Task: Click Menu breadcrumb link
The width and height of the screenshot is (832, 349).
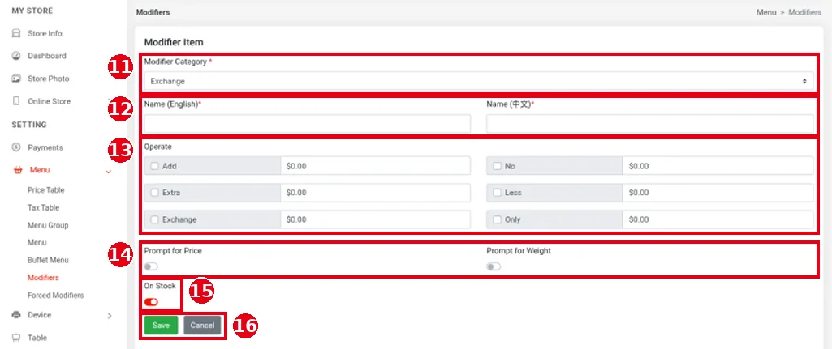Action: click(766, 12)
